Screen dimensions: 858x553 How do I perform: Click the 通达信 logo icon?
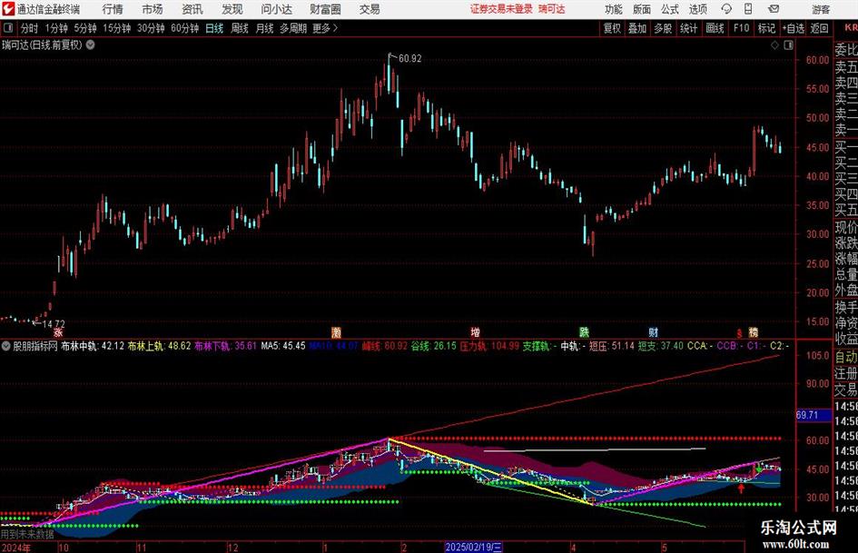[x=8, y=9]
